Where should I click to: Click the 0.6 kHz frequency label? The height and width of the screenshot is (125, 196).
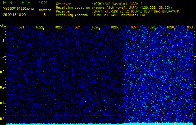3,119
